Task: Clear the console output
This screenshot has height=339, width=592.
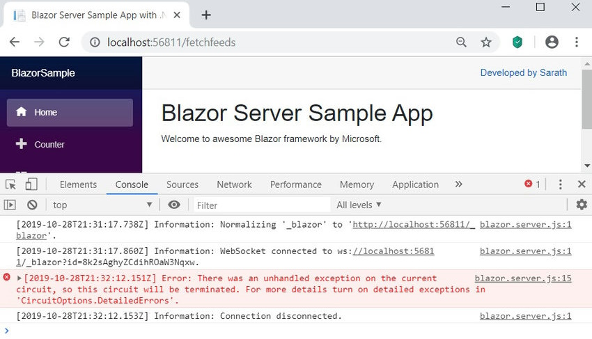Action: click(32, 205)
